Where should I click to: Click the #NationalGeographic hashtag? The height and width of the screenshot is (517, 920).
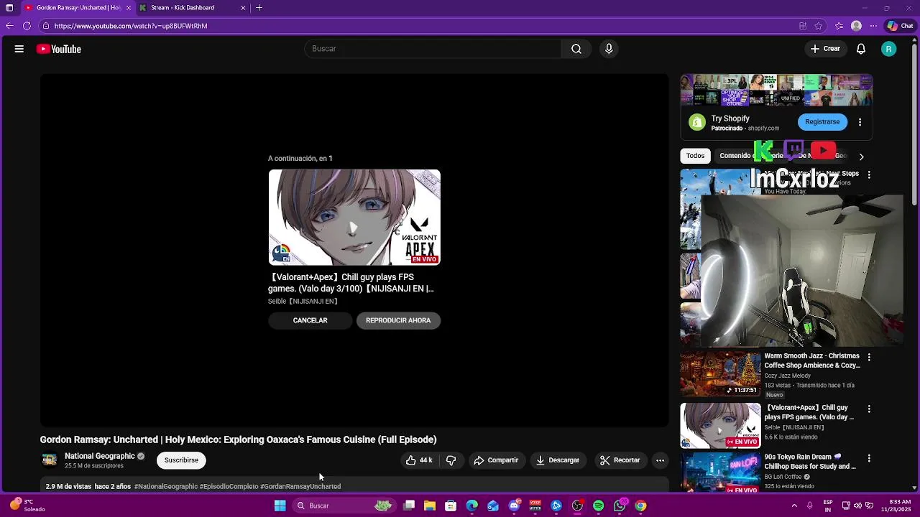pyautogui.click(x=166, y=486)
